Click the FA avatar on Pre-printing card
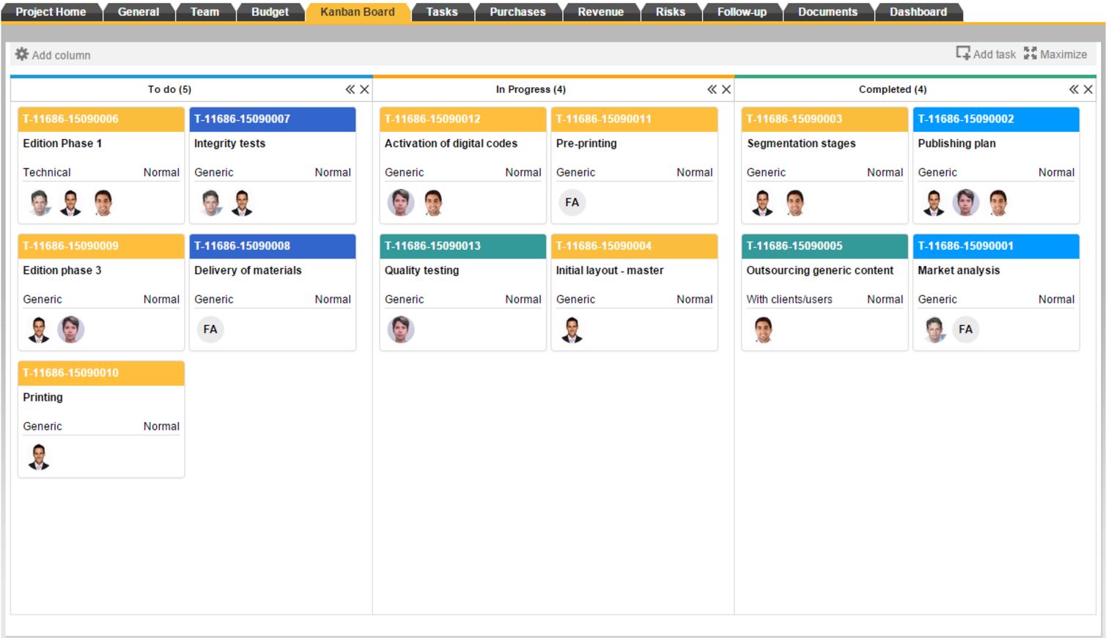The image size is (1106, 638). coord(573,202)
